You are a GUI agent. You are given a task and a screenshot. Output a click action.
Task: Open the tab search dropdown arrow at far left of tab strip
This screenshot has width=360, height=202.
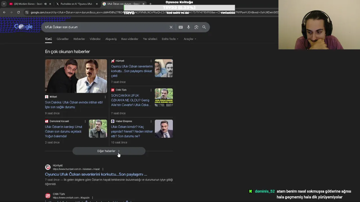click(x=4, y=4)
